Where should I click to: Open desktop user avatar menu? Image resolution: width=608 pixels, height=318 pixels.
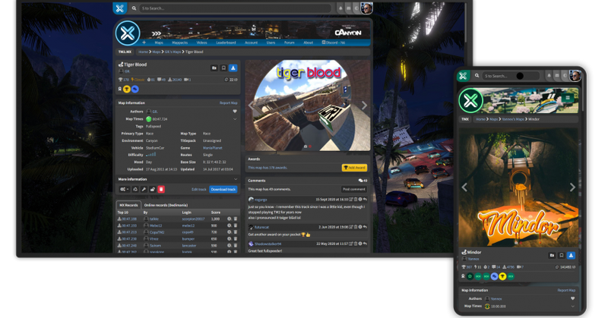point(366,8)
